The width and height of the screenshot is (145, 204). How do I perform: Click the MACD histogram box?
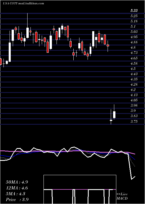80,189
